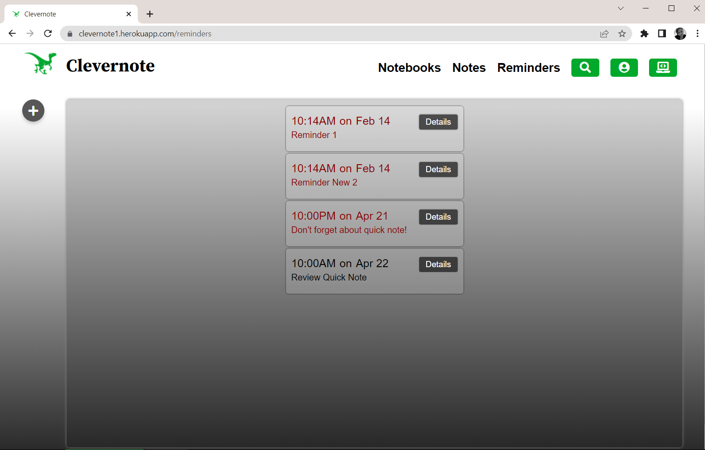View site information lock icon
This screenshot has height=450, width=705.
click(x=70, y=34)
